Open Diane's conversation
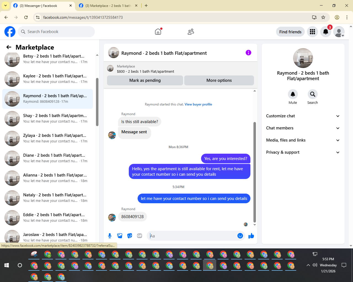Image resolution: width=353 pixels, height=282 pixels. pos(47,158)
